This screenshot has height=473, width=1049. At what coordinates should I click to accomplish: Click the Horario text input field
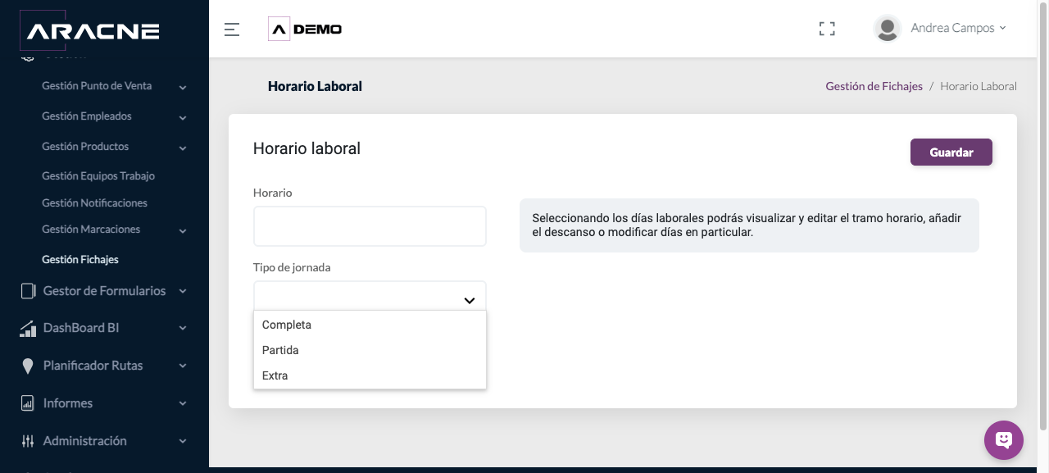(370, 225)
